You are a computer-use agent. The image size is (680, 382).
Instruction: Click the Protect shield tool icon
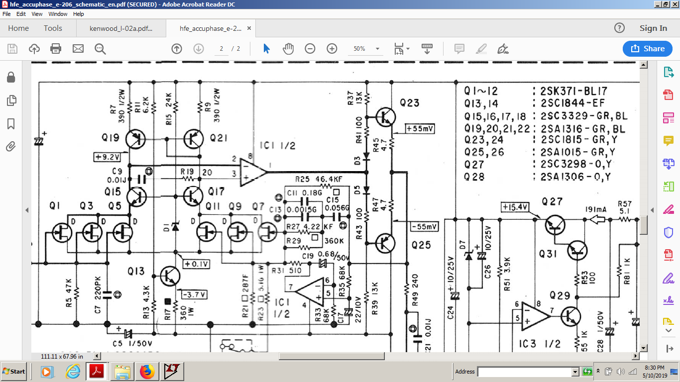[x=668, y=232]
